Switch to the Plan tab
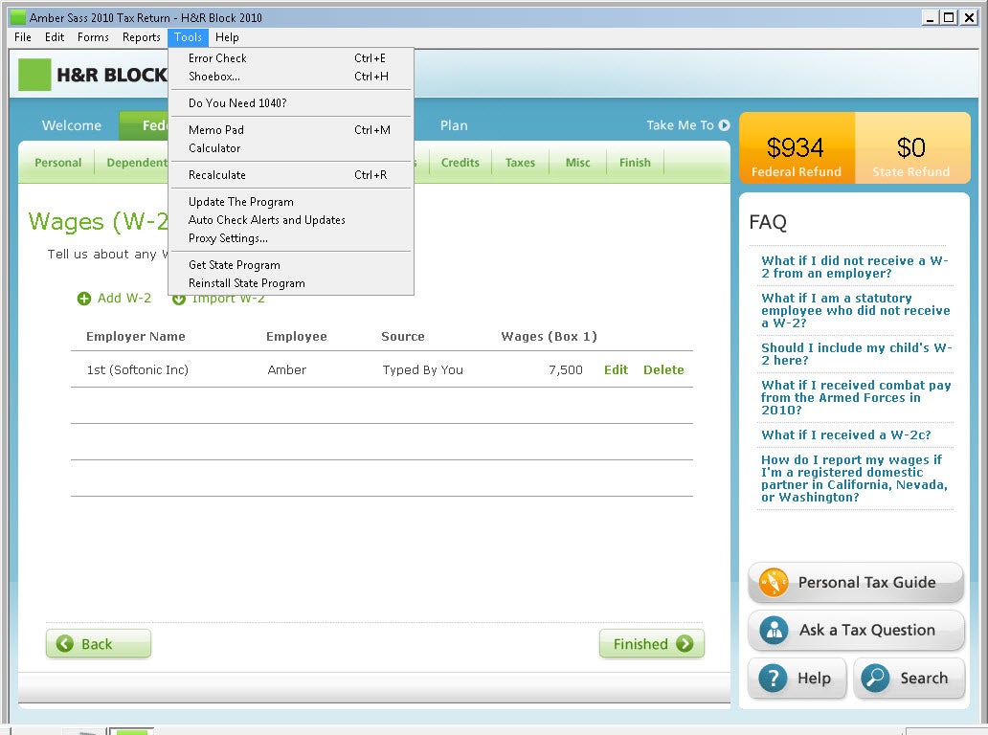988x735 pixels. [454, 125]
